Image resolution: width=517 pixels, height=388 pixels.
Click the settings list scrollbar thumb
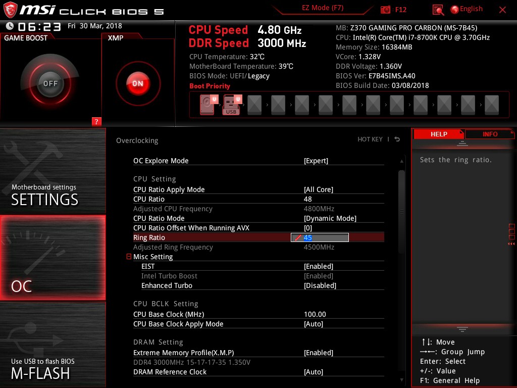coord(401,212)
